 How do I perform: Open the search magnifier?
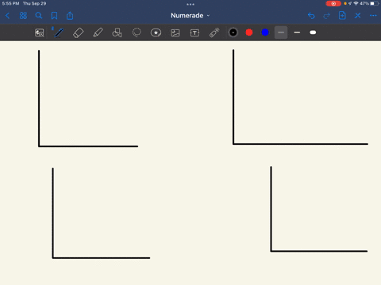pyautogui.click(x=39, y=16)
